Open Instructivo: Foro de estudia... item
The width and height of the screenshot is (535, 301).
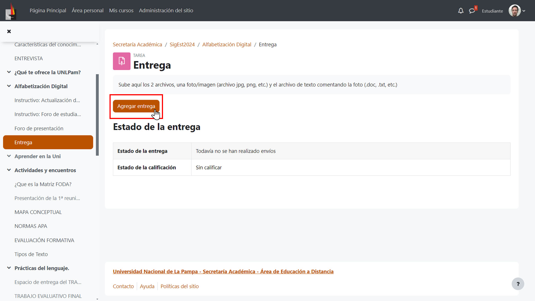pyautogui.click(x=48, y=114)
